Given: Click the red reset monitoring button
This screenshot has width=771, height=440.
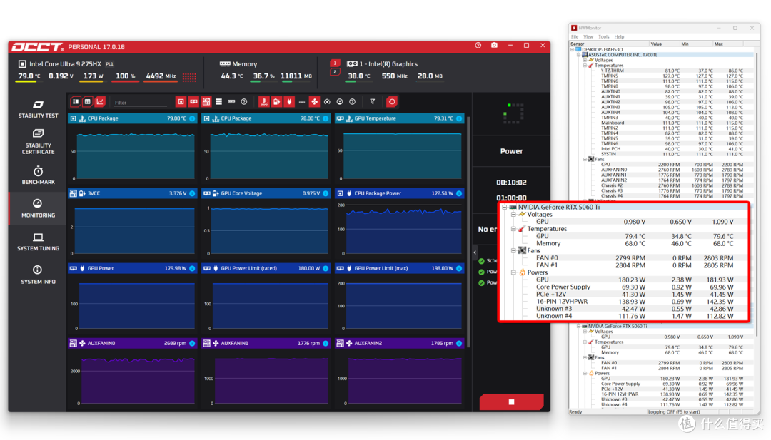Looking at the screenshot, I should [391, 102].
